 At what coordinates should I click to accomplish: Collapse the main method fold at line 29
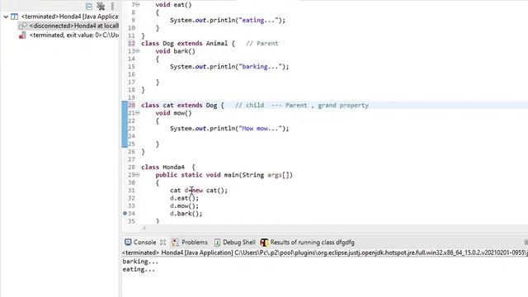[138, 175]
